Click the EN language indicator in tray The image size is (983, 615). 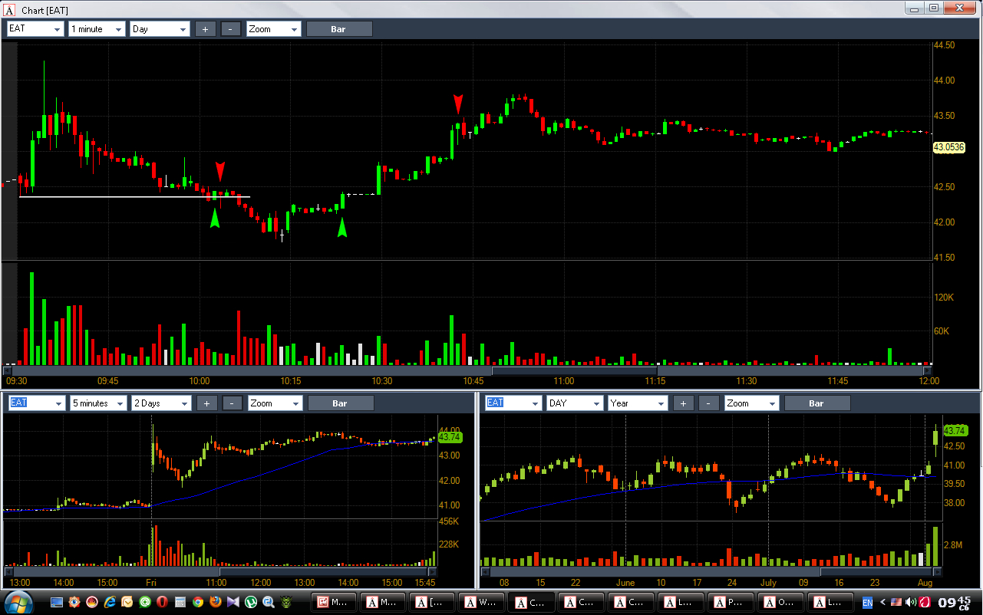pyautogui.click(x=867, y=602)
